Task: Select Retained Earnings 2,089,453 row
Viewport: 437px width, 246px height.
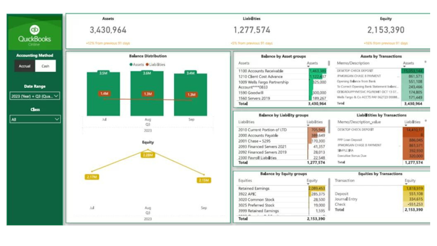Action: tap(281, 188)
